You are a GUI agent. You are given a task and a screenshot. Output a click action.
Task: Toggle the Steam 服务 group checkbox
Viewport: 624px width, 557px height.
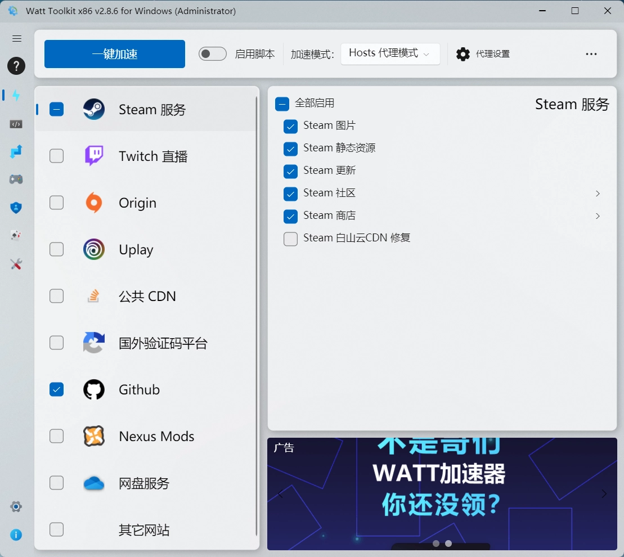56,109
